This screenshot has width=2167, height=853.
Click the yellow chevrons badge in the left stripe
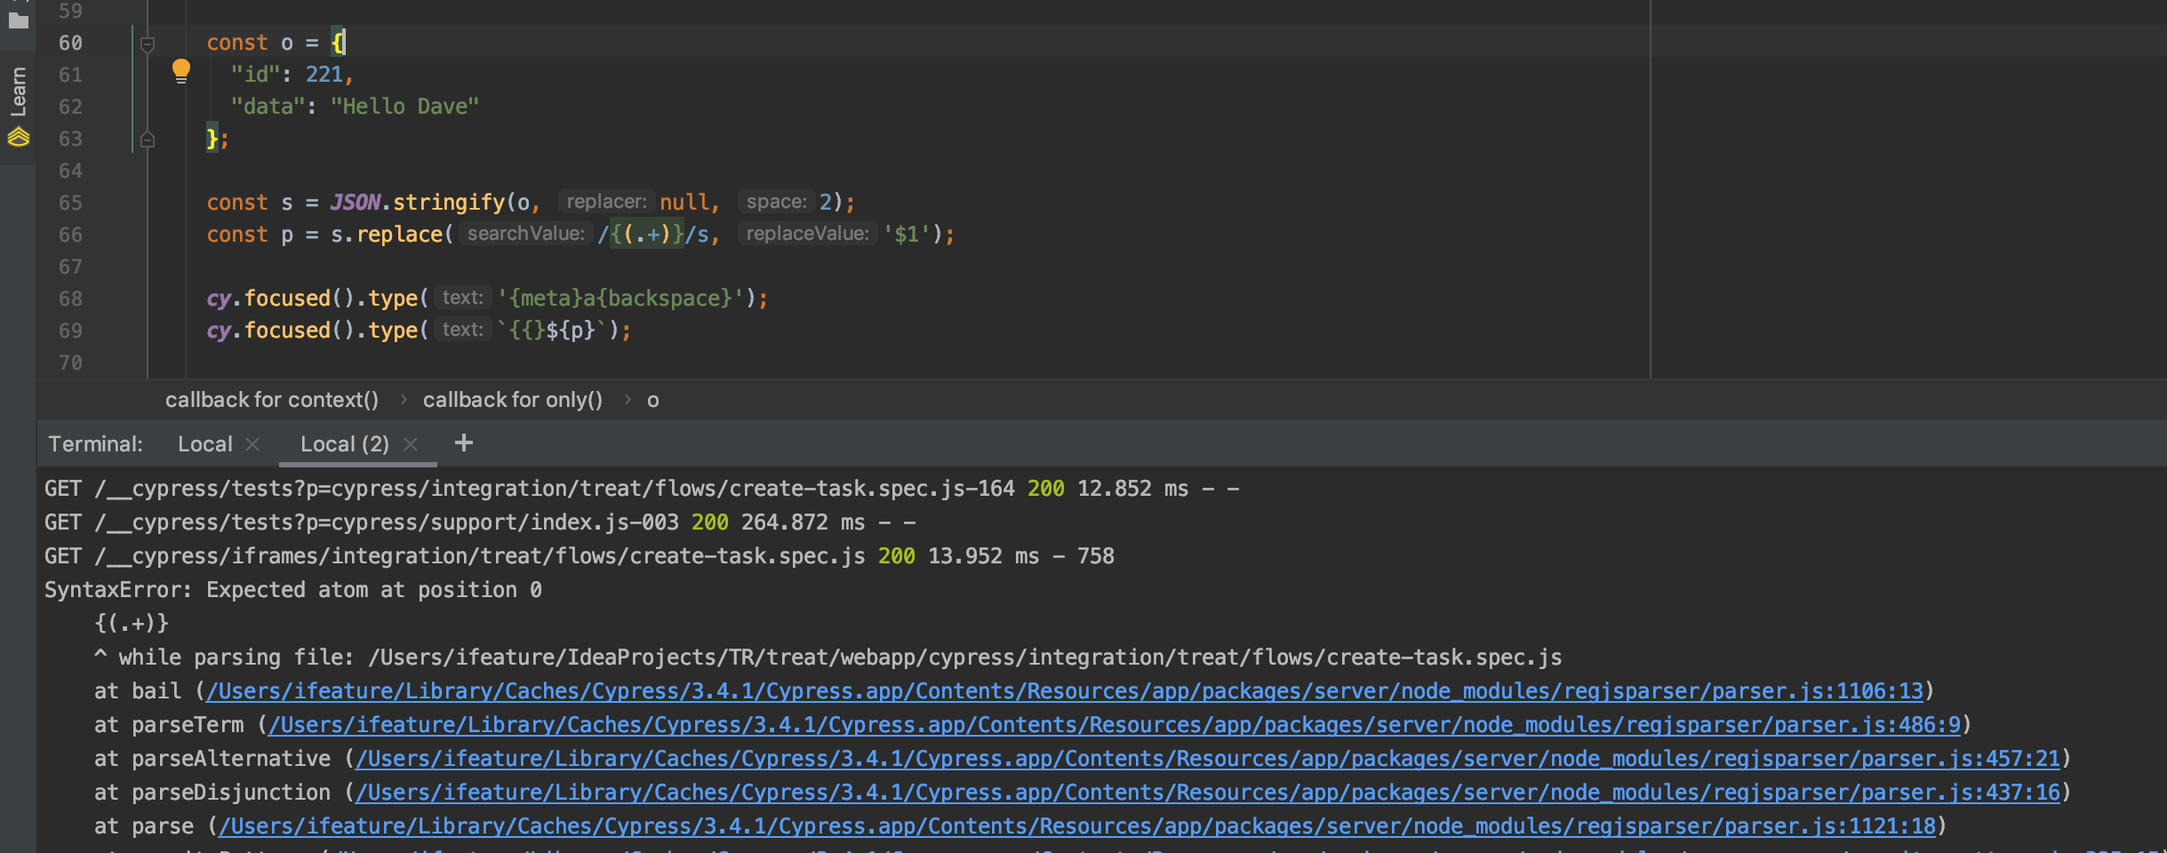point(17,136)
